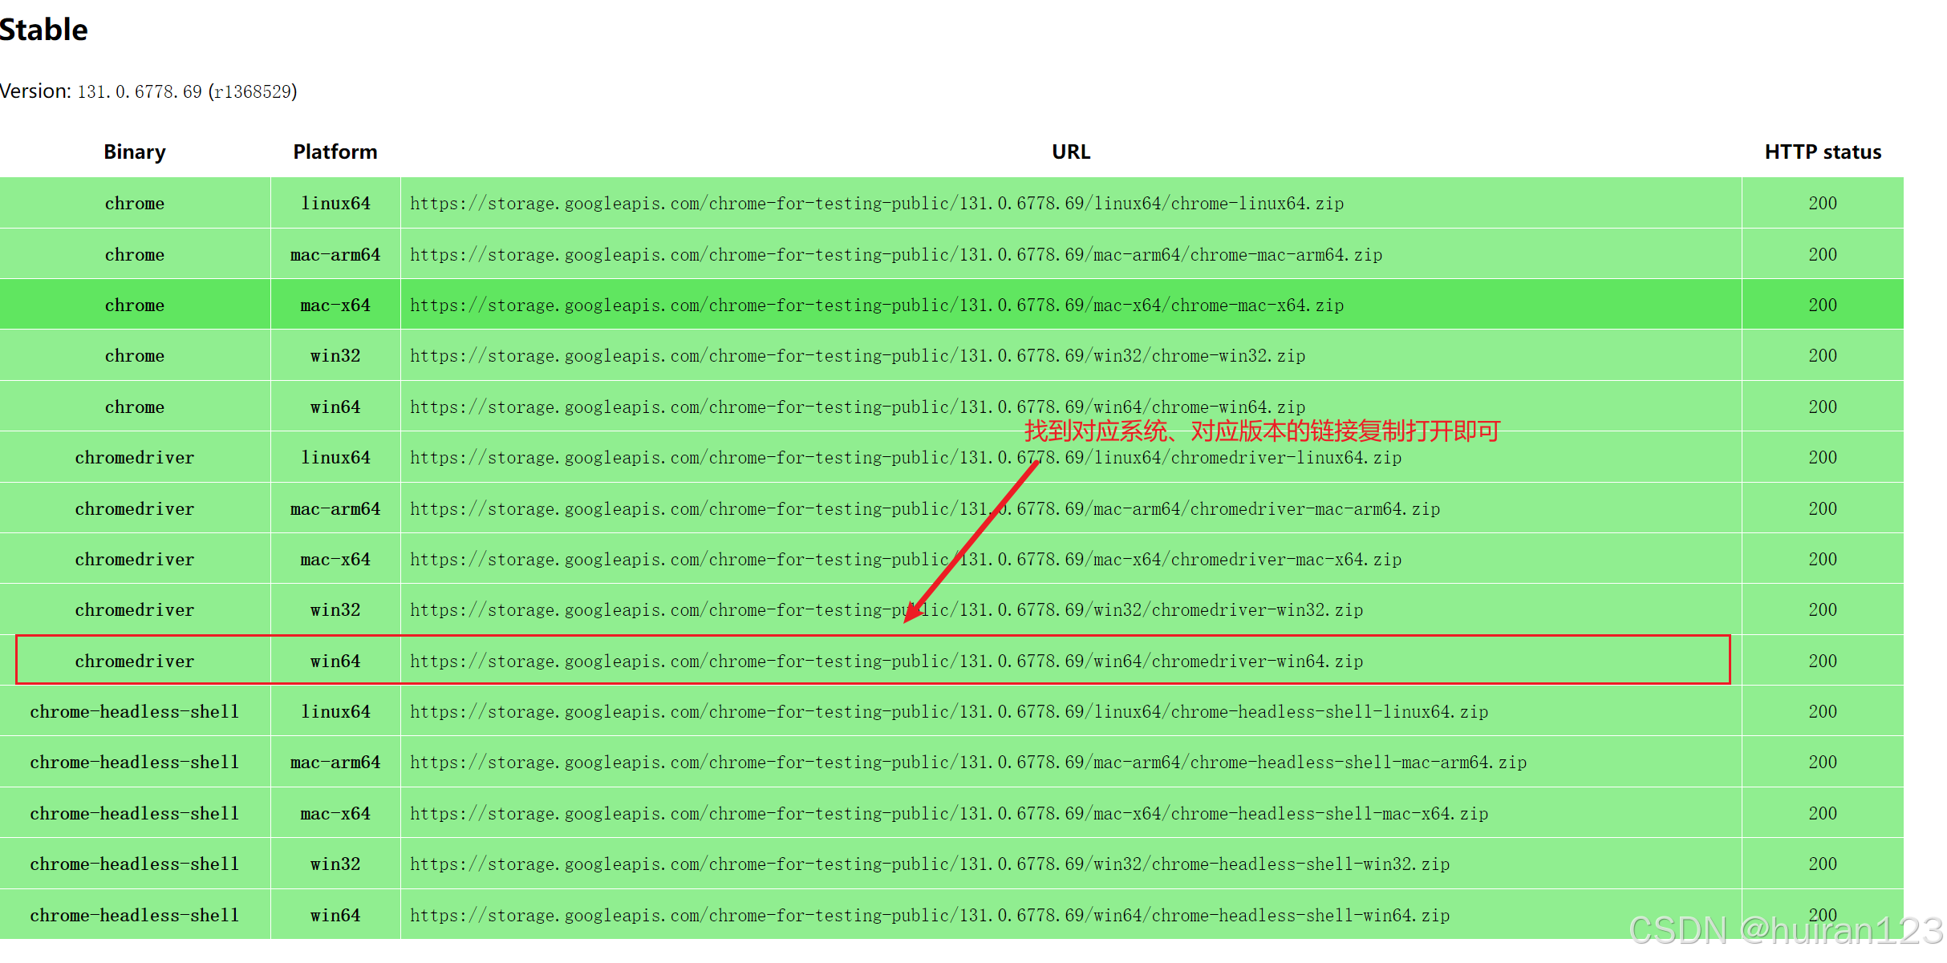Click the HTTP status column header
Viewport: 1947px width, 963px height.
tap(1822, 152)
